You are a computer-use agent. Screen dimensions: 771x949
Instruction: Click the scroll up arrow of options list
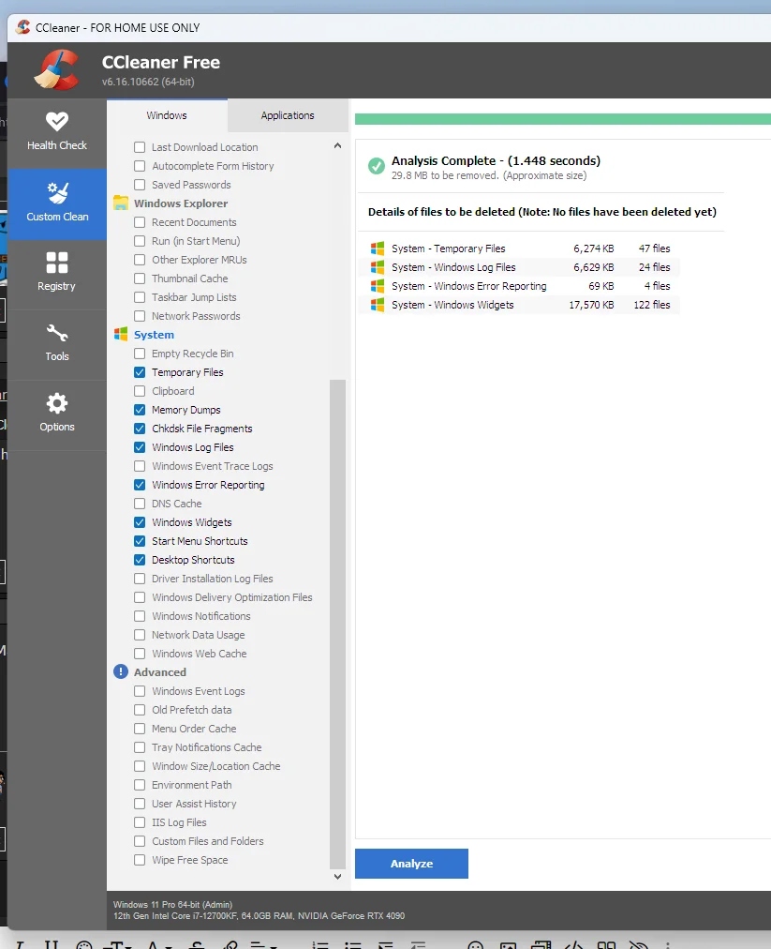(x=337, y=146)
